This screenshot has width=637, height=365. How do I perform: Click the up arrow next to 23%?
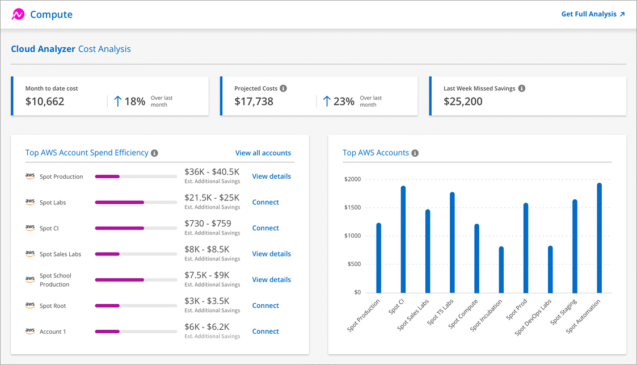coord(327,101)
